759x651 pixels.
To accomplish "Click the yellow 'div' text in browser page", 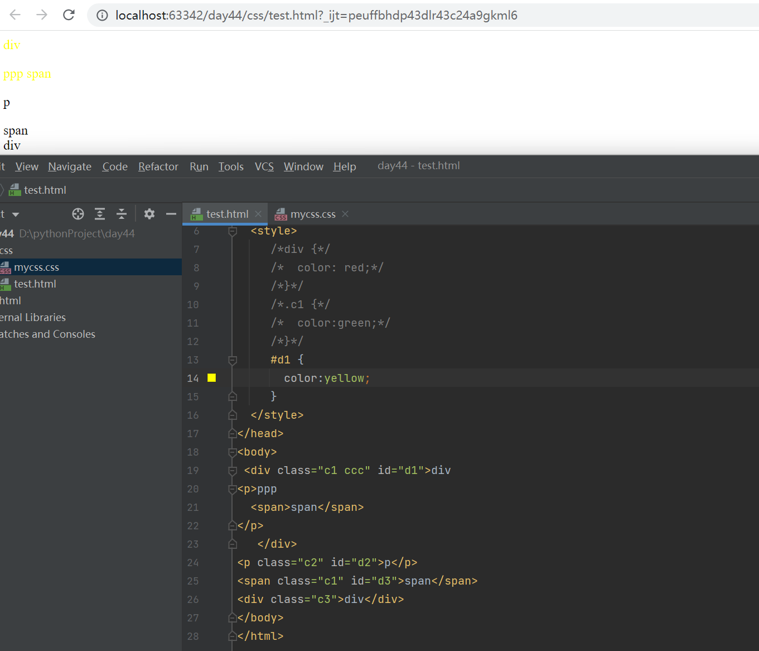I will (x=12, y=45).
